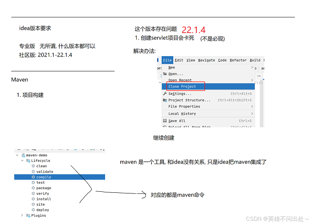This screenshot has width=311, height=224.
Task: Click the Plugins folder icon
Action: point(28,216)
